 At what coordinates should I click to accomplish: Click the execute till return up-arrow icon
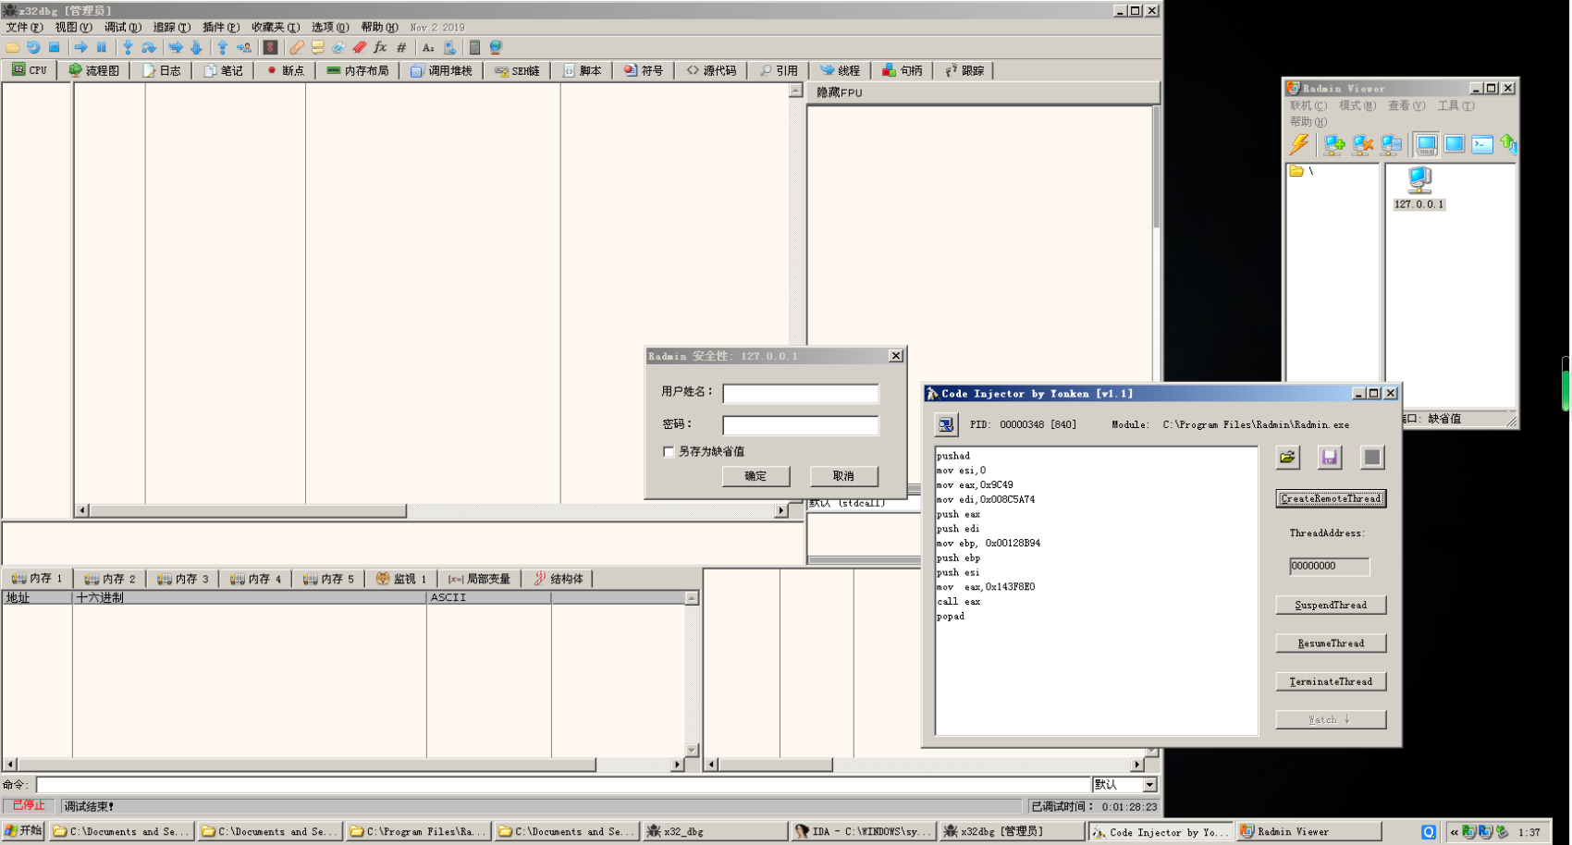[x=222, y=47]
